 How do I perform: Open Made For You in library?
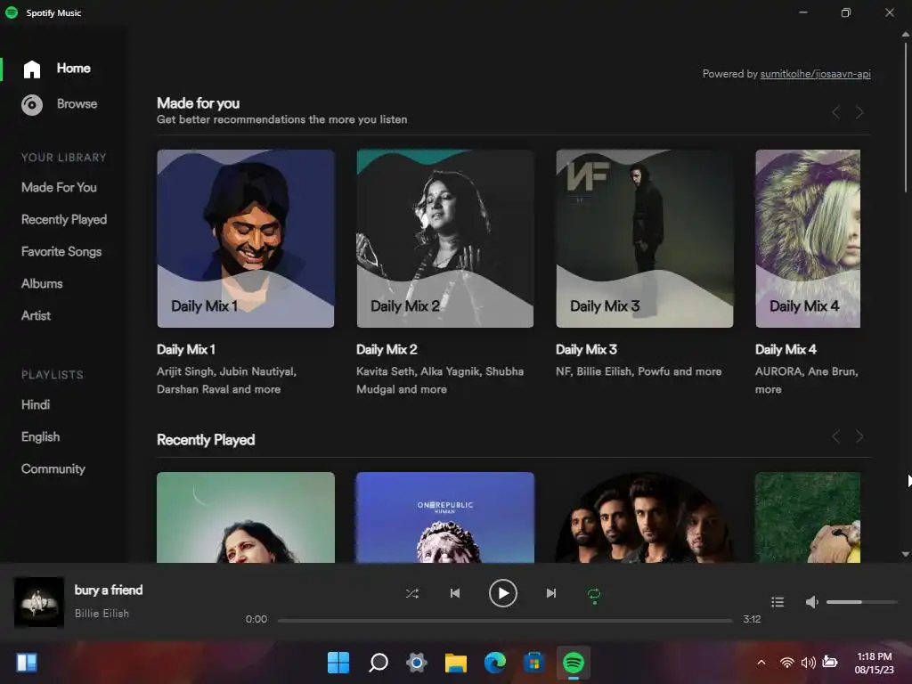(59, 187)
